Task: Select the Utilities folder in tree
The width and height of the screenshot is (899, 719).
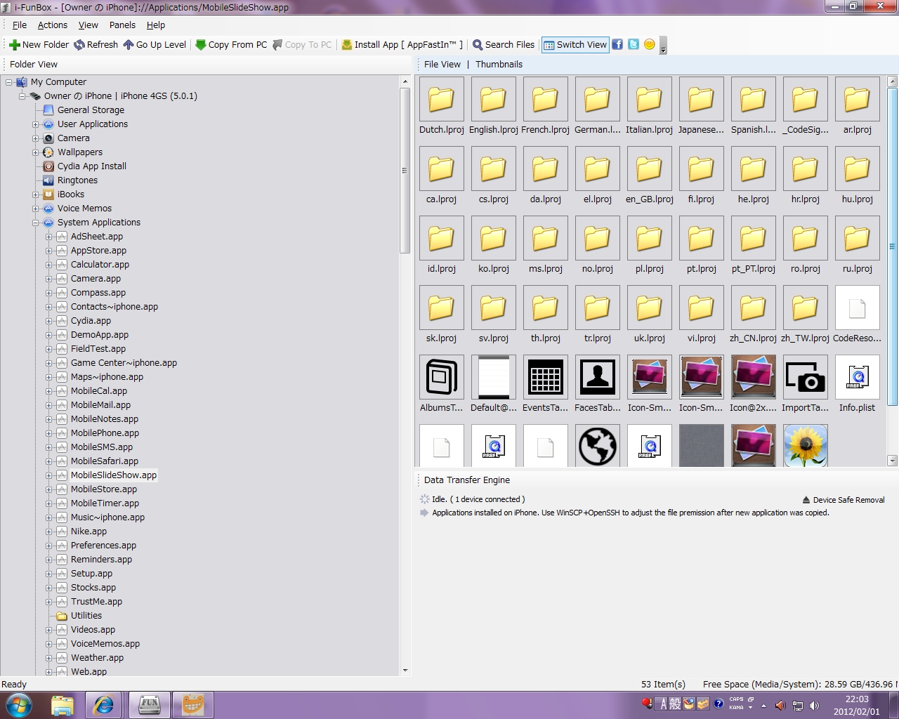Action: (x=86, y=616)
